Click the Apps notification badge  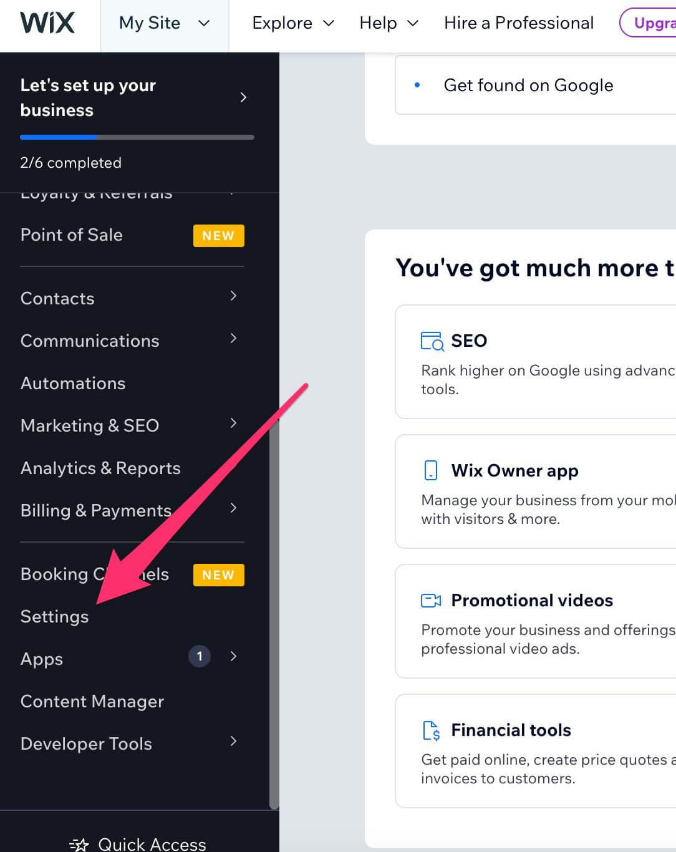click(x=200, y=656)
